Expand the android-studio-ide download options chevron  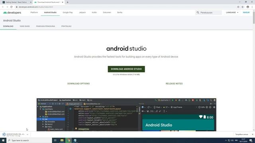click(x=27, y=134)
